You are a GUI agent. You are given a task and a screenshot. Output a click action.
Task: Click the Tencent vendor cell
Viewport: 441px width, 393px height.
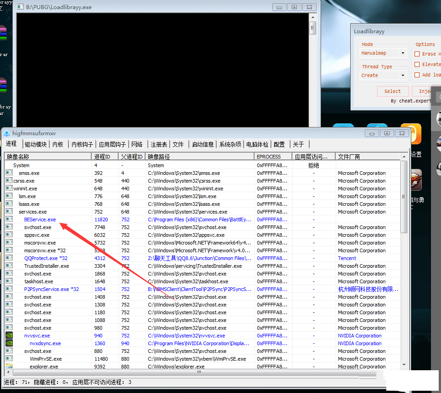click(x=347, y=258)
